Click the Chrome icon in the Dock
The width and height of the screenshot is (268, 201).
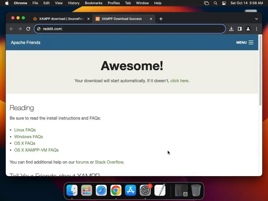tap(116, 190)
